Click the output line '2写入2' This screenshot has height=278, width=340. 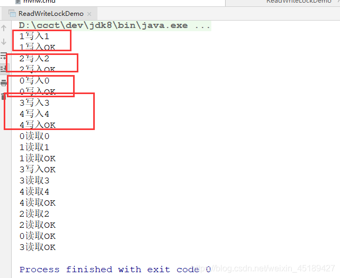coord(34,59)
